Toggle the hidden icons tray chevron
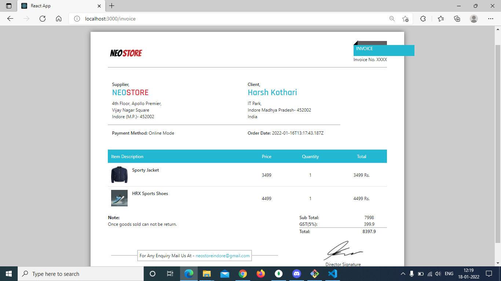The height and width of the screenshot is (281, 501). point(403,273)
